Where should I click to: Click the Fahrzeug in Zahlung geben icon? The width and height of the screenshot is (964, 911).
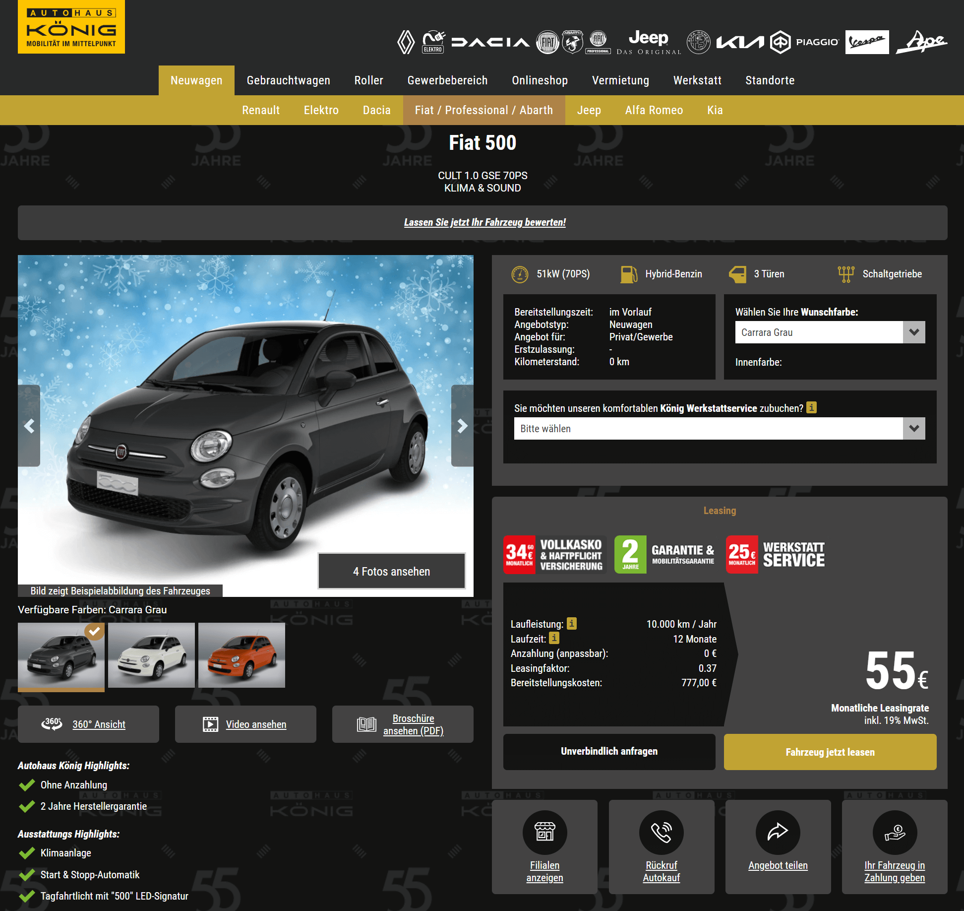pyautogui.click(x=895, y=833)
